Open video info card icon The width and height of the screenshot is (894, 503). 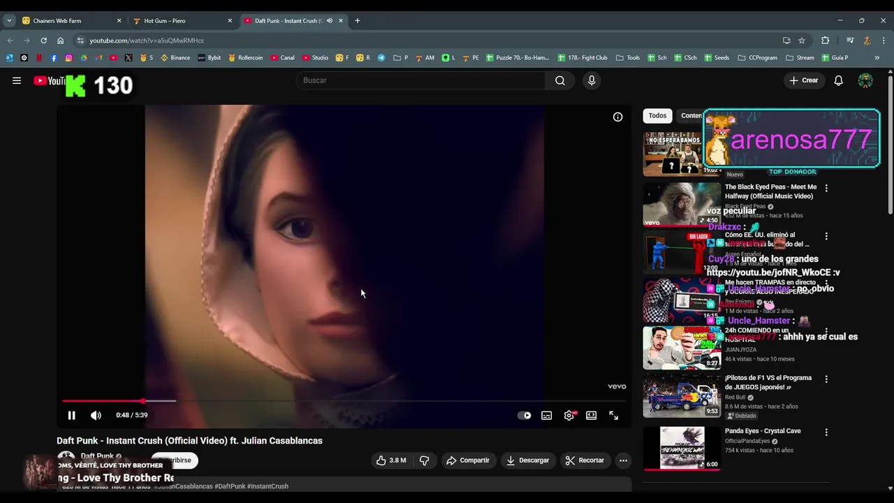pos(617,117)
